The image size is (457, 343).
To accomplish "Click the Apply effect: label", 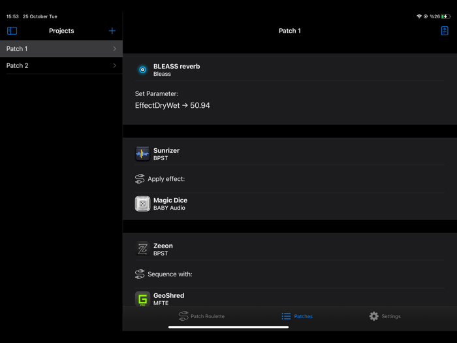I will click(x=166, y=179).
